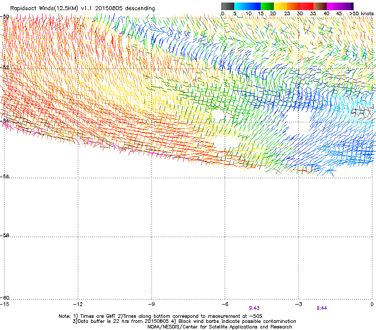The image size is (376, 330).
Task: Click the '-6' longitude axis label
Action: click(225, 304)
